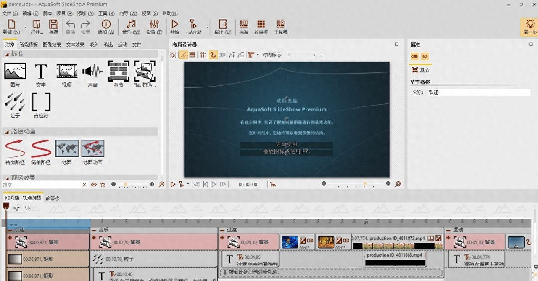Open the 文件 (F) menu
Screen dimensions: 538x281
(x=10, y=13)
